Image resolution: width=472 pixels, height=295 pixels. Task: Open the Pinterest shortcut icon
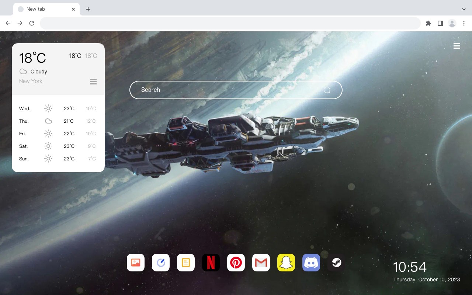pos(236,263)
